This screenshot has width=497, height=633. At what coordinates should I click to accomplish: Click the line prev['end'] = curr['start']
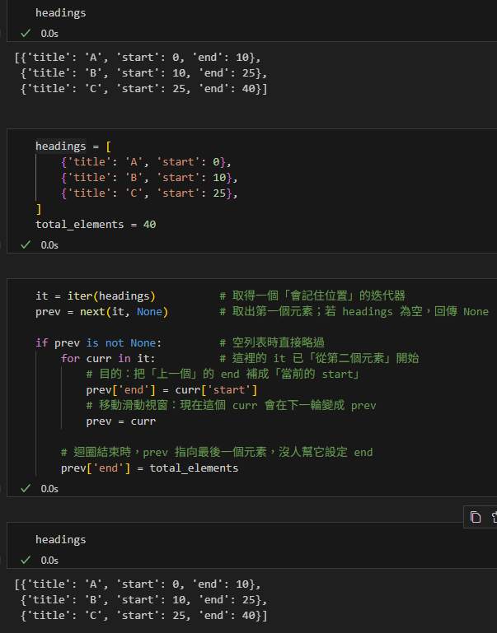click(171, 389)
